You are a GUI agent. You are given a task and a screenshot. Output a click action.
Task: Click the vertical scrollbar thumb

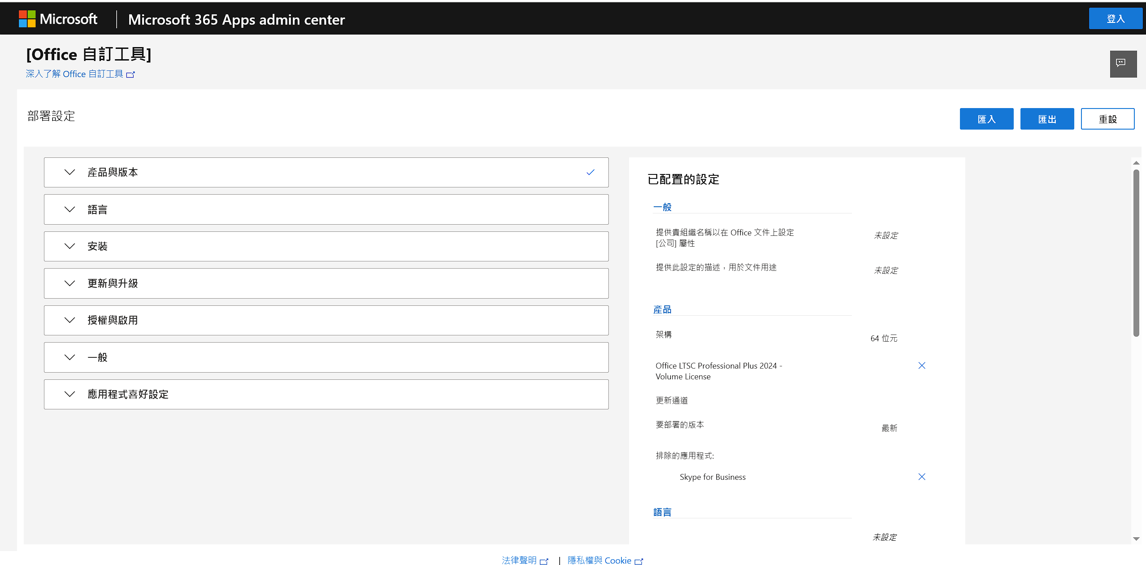1136,253
